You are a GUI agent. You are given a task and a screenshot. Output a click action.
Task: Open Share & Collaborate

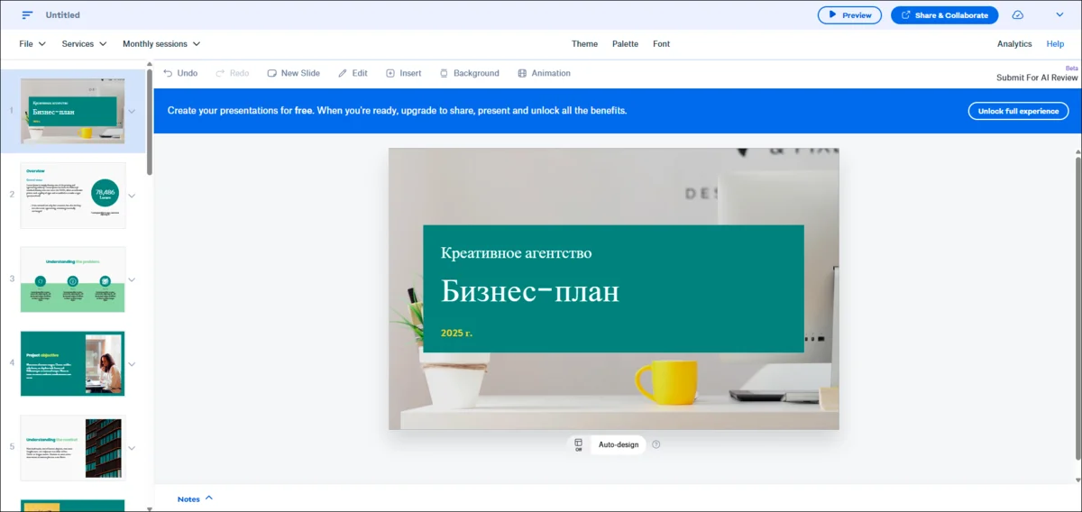coord(945,15)
